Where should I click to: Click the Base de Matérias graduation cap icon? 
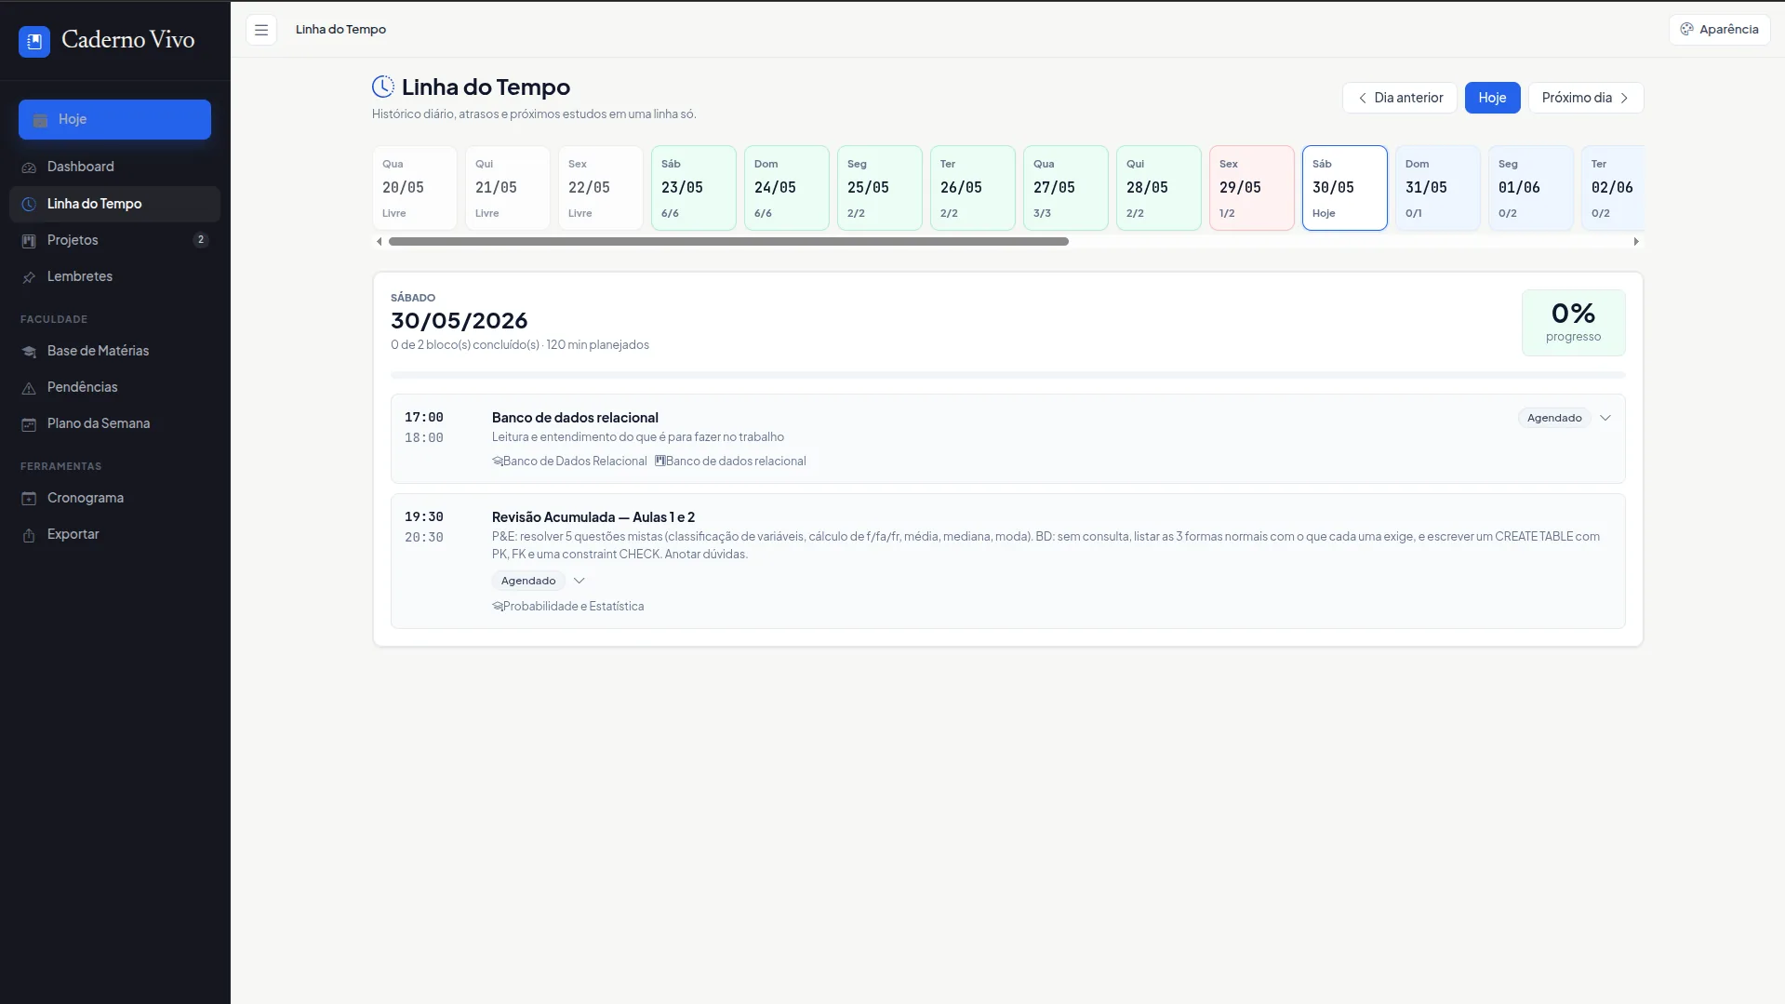29,352
